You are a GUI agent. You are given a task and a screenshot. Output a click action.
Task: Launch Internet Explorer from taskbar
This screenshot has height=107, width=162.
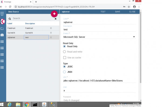pos(9,105)
